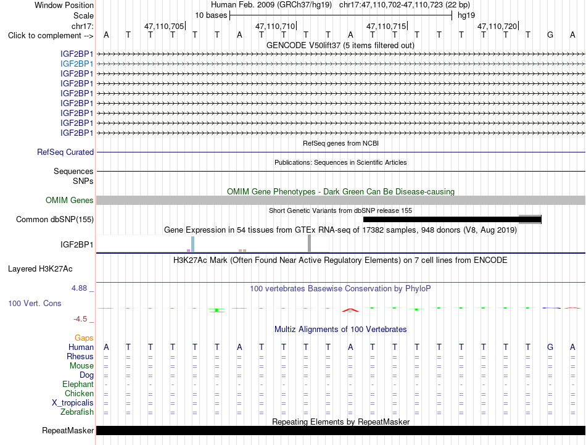Viewport: 586px width, 445px height.
Task: Click the red PhyloP conservation peak
Action: [350, 310]
